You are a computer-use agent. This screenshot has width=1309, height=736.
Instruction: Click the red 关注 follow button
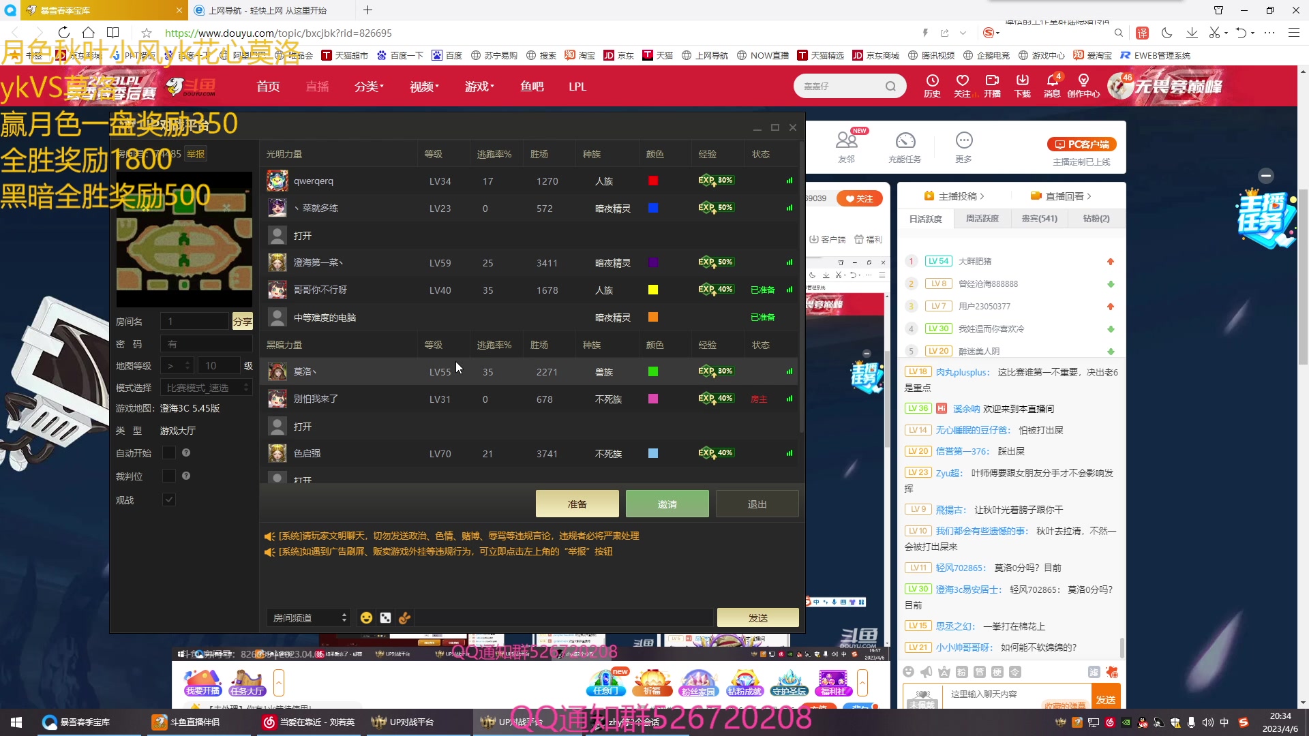click(859, 198)
